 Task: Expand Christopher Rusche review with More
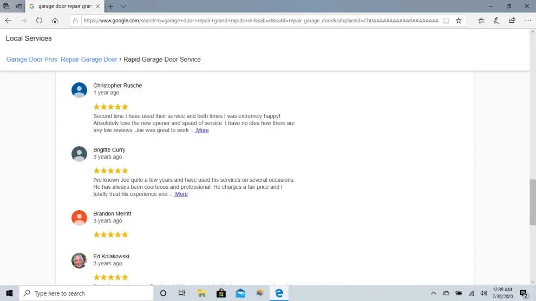pos(202,130)
